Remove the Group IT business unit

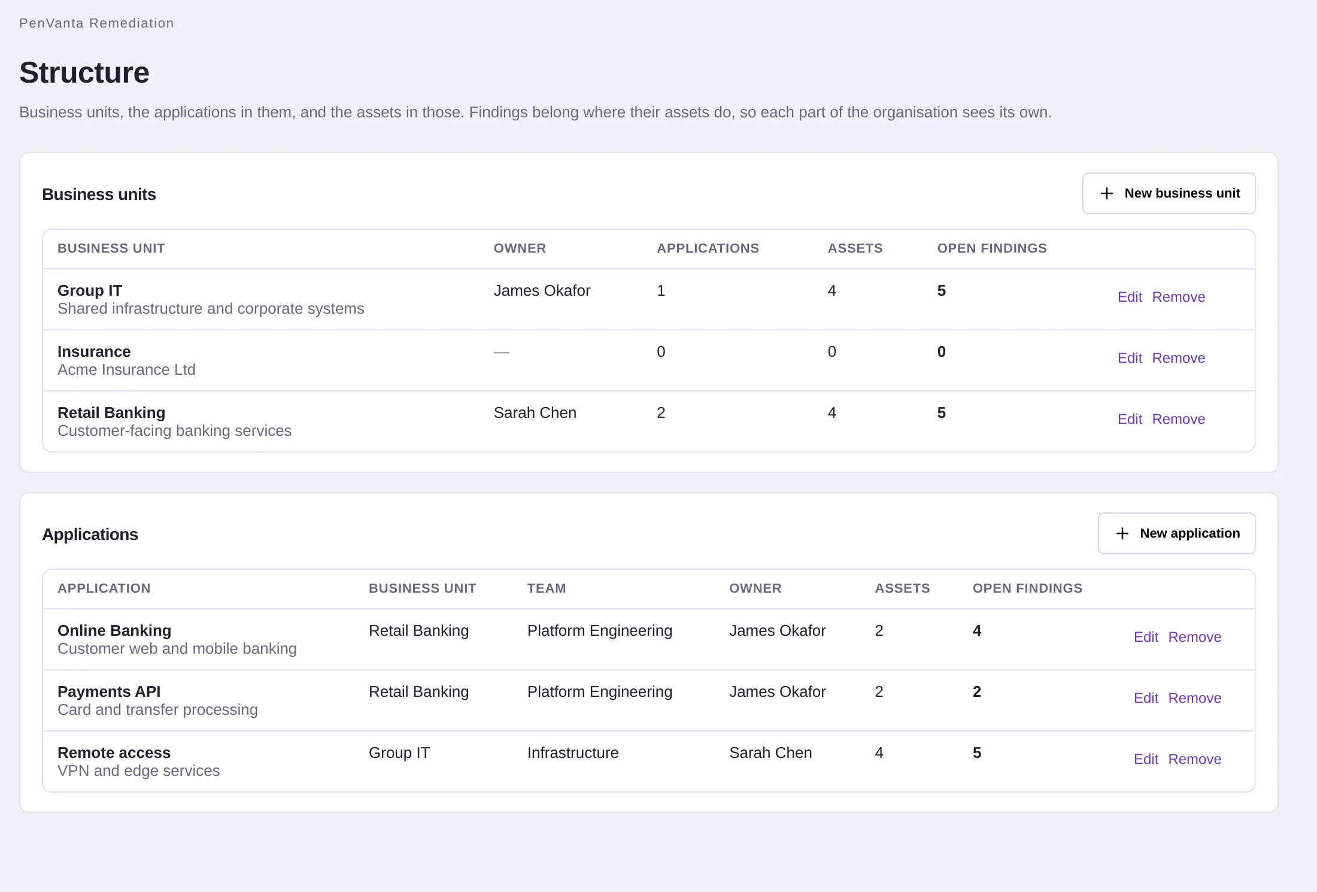[x=1178, y=297]
